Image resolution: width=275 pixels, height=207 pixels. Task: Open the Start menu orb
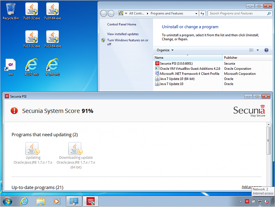pyautogui.click(x=8, y=201)
